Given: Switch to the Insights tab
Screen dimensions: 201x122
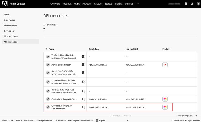Looking at the screenshot, I should click(119, 4).
